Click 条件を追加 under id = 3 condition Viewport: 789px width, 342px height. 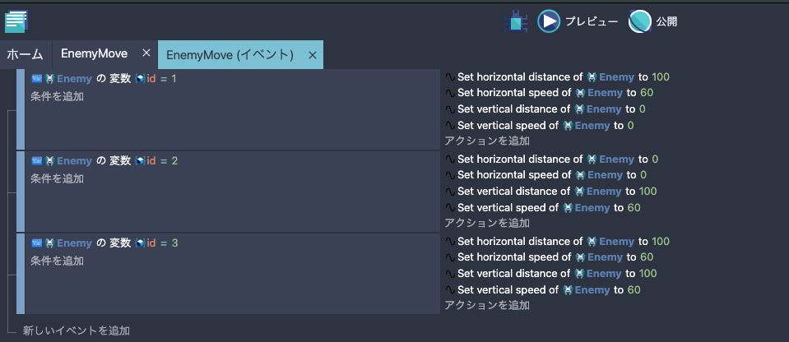coord(57,261)
